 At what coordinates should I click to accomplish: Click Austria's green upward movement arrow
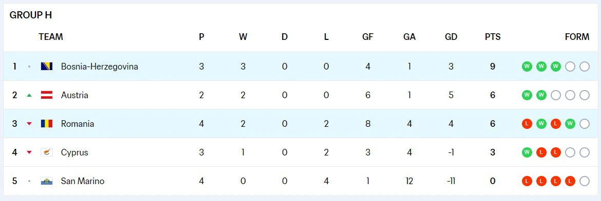[x=29, y=95]
